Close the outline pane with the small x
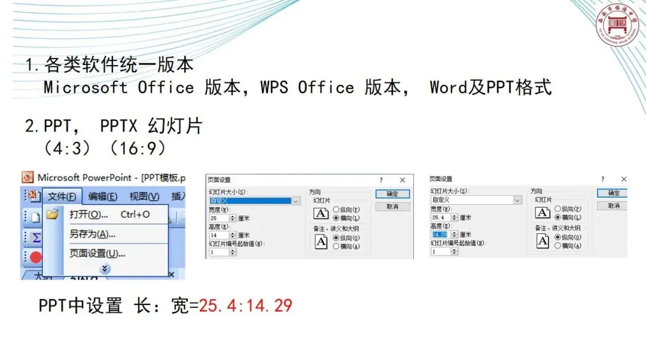This screenshot has height=363, width=646. click(x=172, y=274)
